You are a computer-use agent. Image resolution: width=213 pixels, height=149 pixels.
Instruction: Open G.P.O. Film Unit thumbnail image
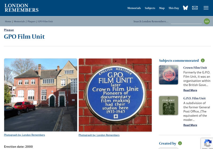point(169,106)
